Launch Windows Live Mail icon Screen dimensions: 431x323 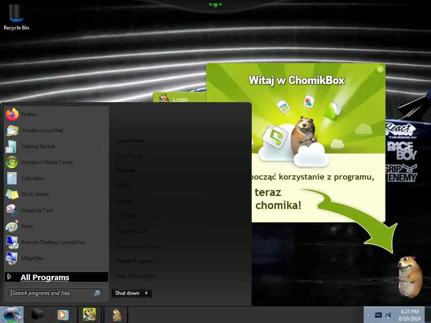(x=12, y=130)
